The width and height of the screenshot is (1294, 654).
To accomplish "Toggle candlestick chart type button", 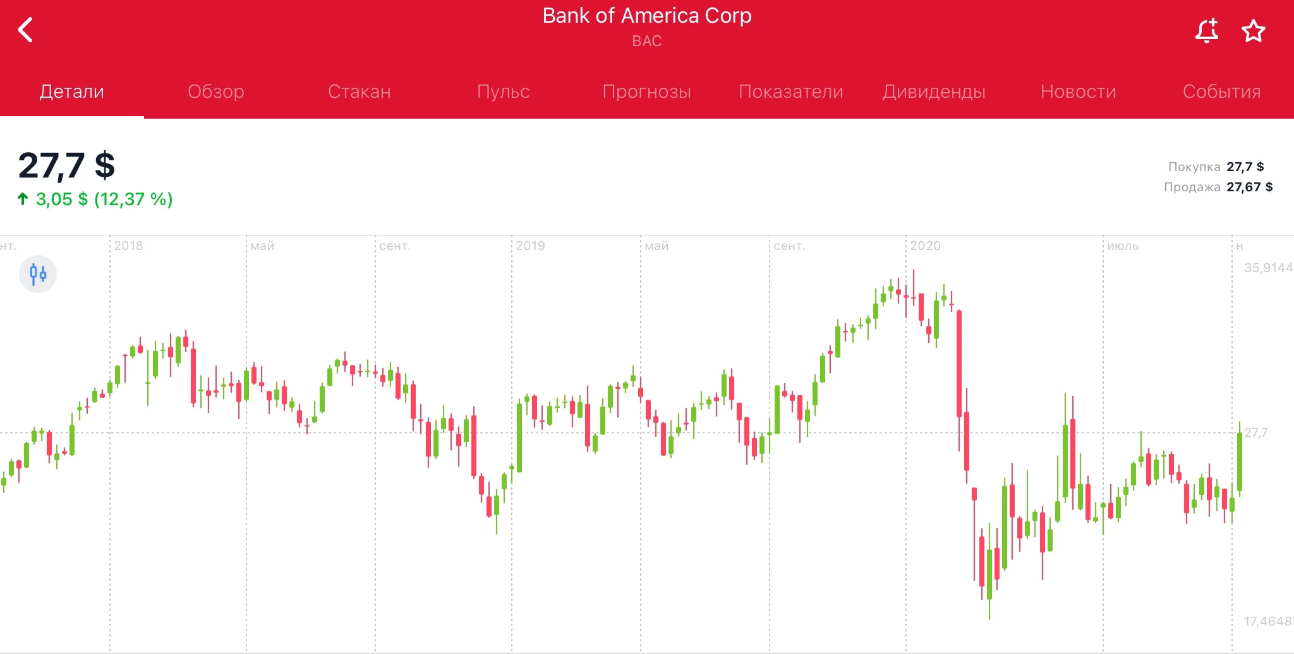I will click(x=38, y=274).
